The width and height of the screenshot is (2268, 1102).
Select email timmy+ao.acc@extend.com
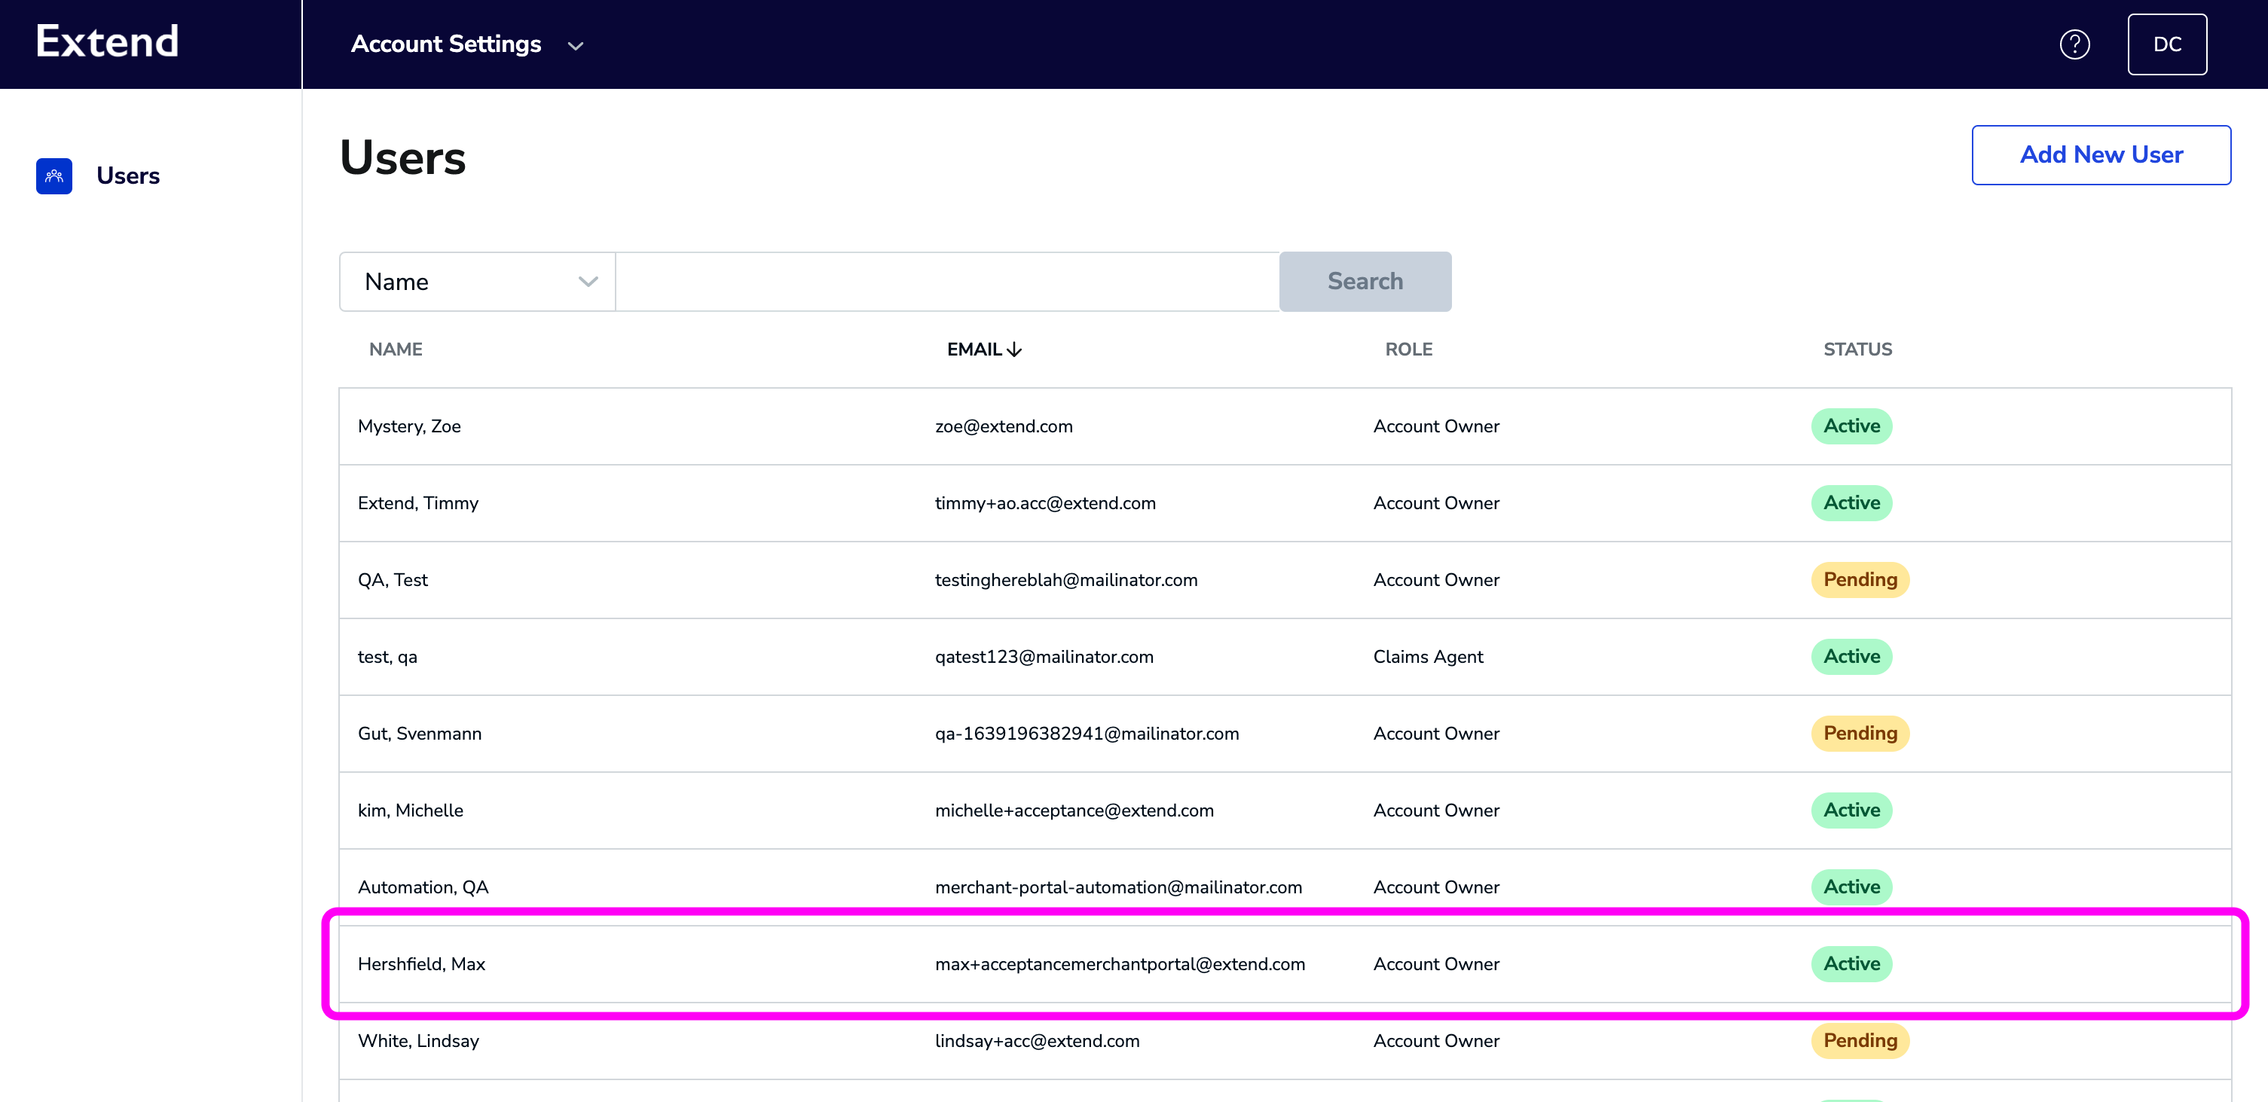pos(1045,503)
